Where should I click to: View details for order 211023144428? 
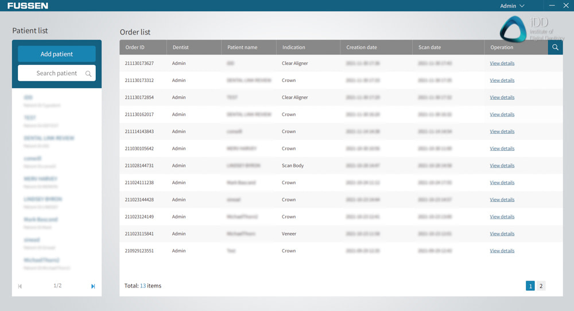click(x=502, y=200)
